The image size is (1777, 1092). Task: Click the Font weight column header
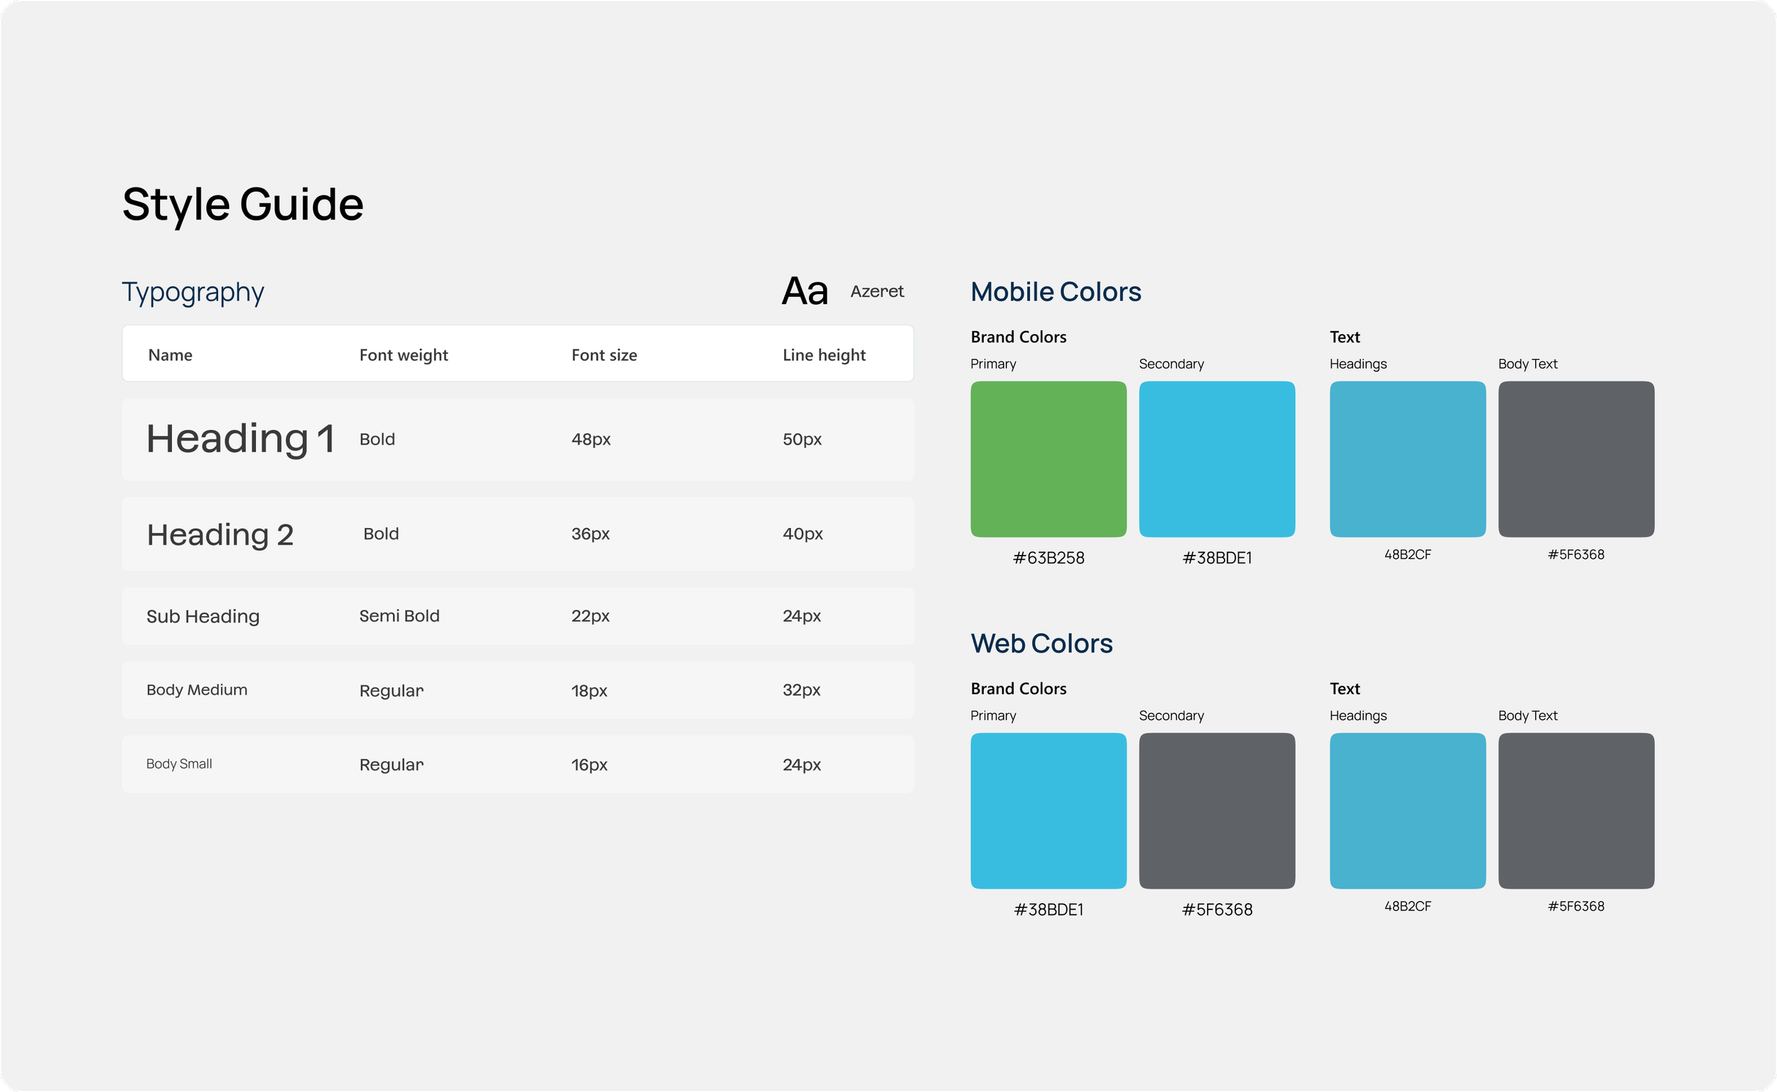[403, 355]
